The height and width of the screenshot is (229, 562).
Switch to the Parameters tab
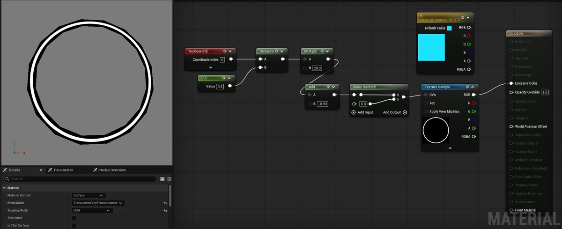64,170
